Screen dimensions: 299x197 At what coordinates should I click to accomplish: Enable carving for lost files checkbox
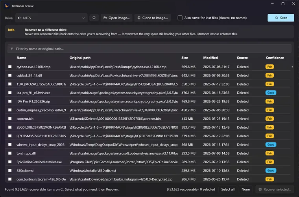point(180,18)
